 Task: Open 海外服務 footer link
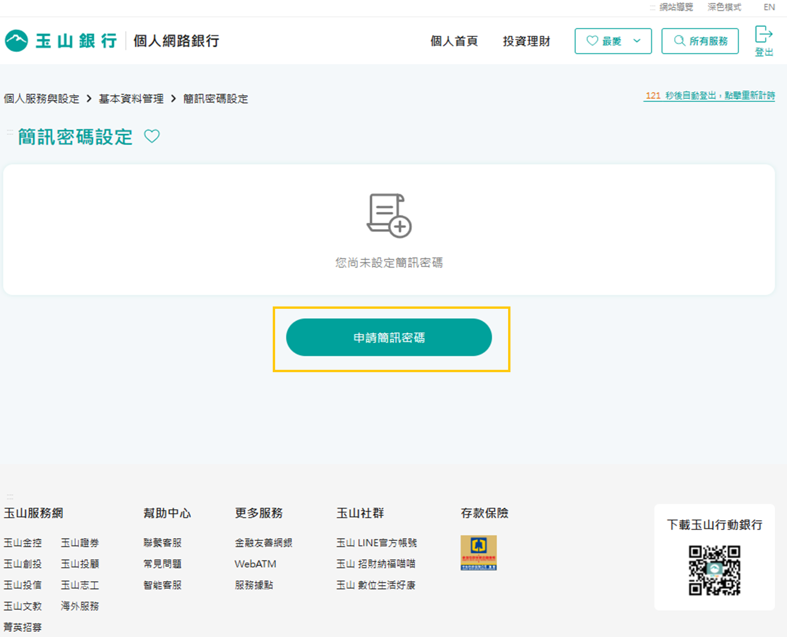pos(80,606)
